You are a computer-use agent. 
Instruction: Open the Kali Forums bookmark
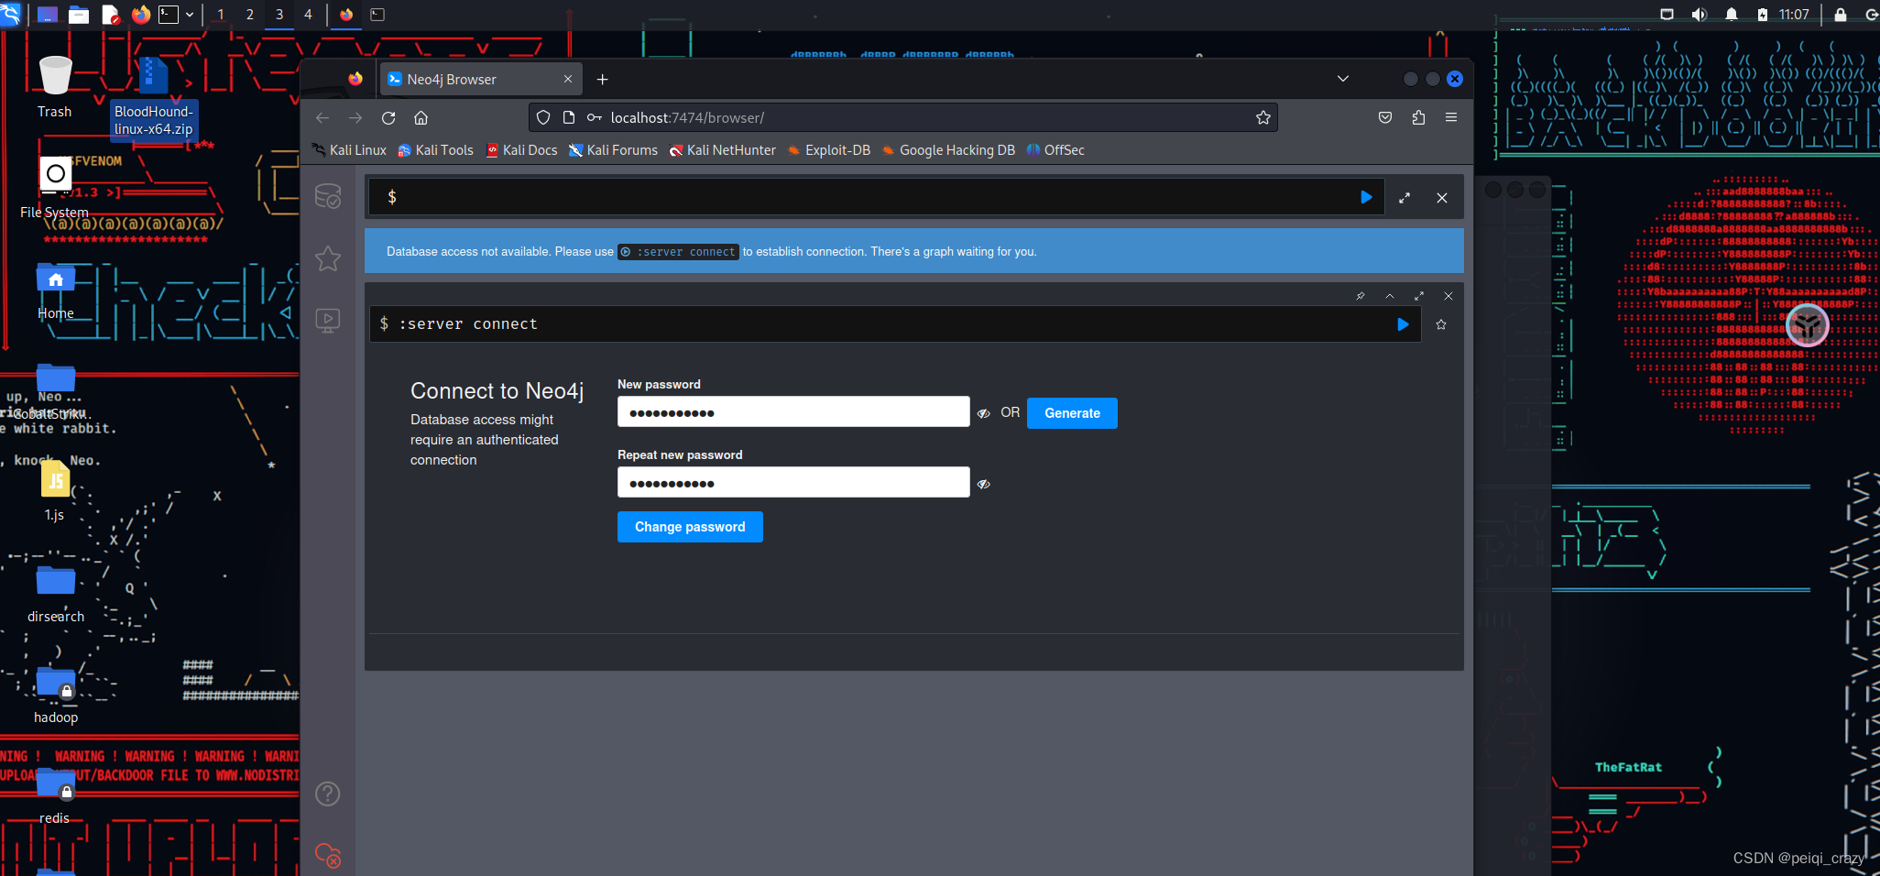[x=613, y=150]
